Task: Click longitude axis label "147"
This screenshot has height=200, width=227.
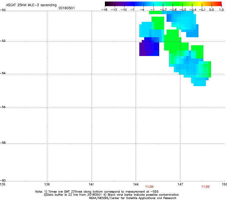Action: tap(180, 184)
